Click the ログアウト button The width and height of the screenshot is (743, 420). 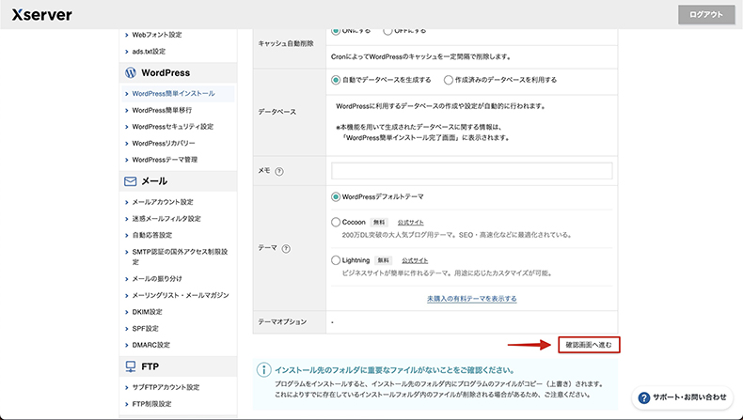coord(706,15)
